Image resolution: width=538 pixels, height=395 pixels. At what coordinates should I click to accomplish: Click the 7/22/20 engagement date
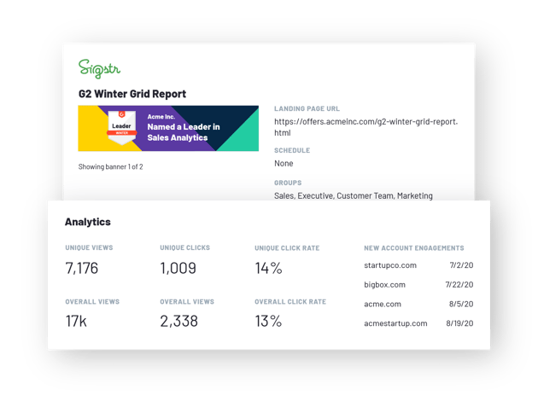point(459,285)
